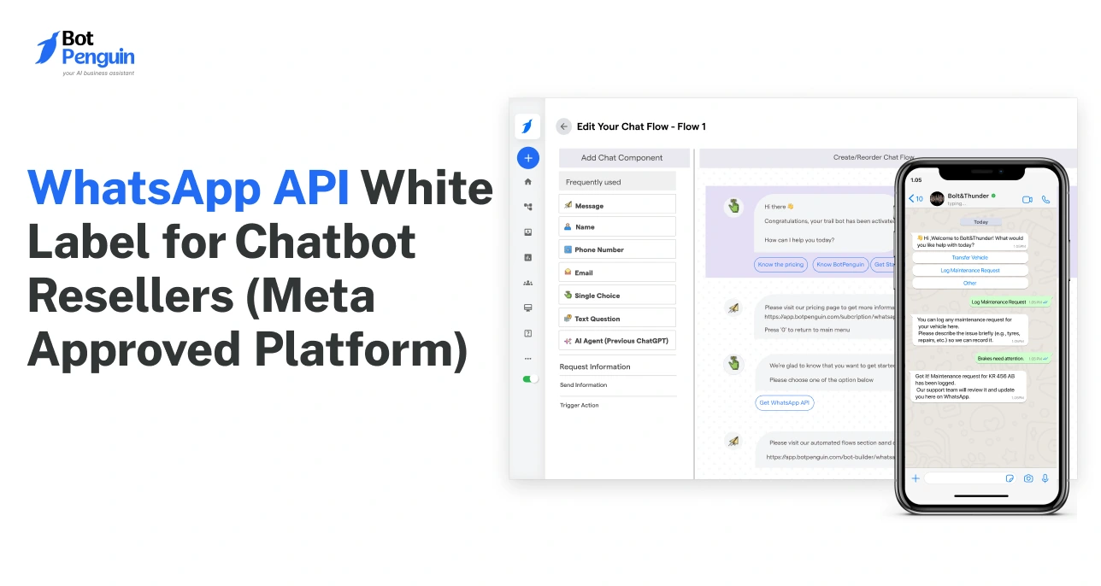The height and width of the screenshot is (586, 1101).
Task: Open the team members icon in the sidebar
Action: 527,283
